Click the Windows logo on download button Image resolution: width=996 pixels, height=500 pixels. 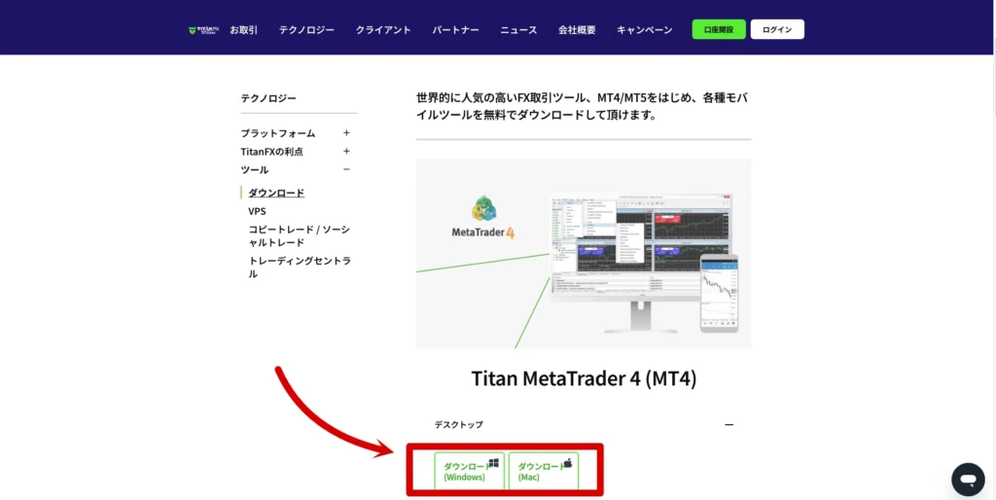click(x=493, y=463)
